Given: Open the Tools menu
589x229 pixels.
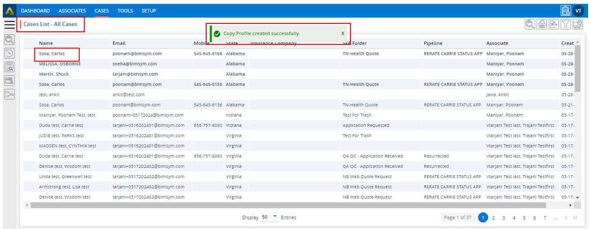Looking at the screenshot, I should pos(125,11).
